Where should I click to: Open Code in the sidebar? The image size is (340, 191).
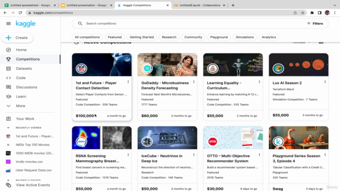[21, 78]
